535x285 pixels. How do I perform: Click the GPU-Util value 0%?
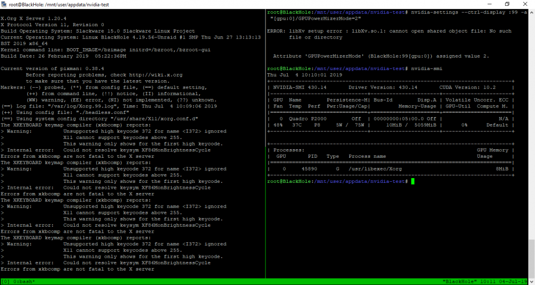(x=464, y=125)
